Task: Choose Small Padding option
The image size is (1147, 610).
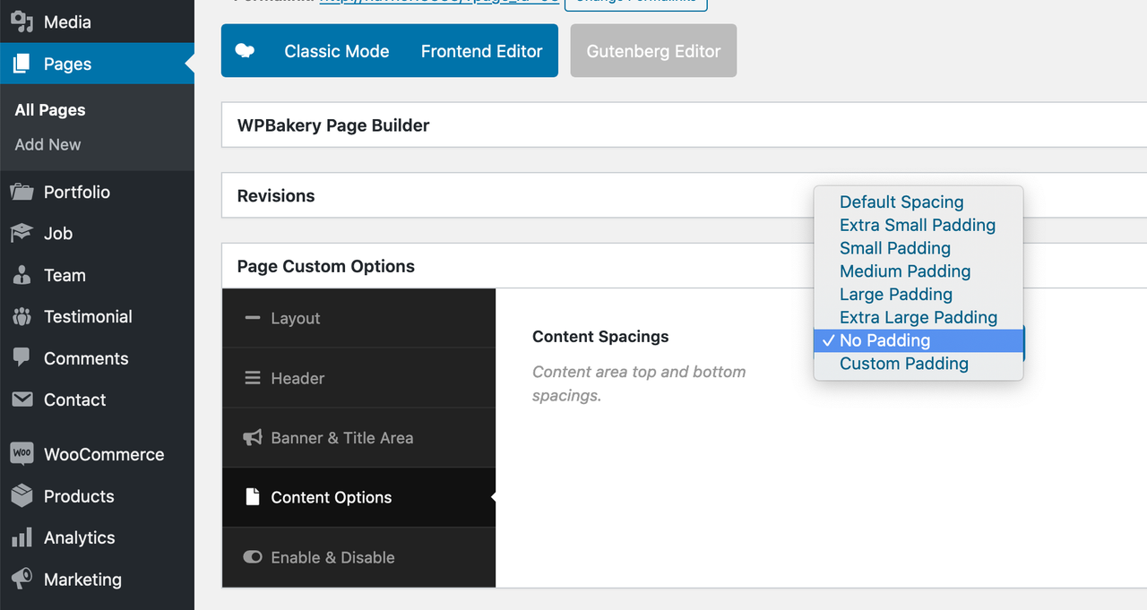Action: pos(918,248)
